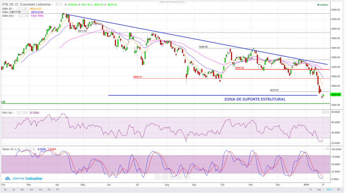Remove the EMA (20) indicator with X

(x=27, y=12)
